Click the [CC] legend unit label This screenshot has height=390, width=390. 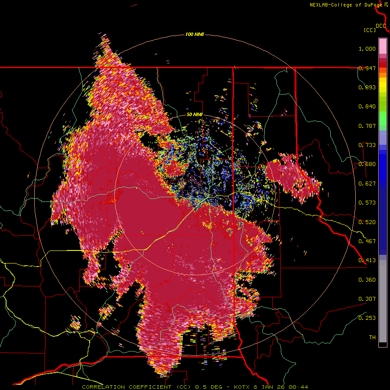pos(370,30)
